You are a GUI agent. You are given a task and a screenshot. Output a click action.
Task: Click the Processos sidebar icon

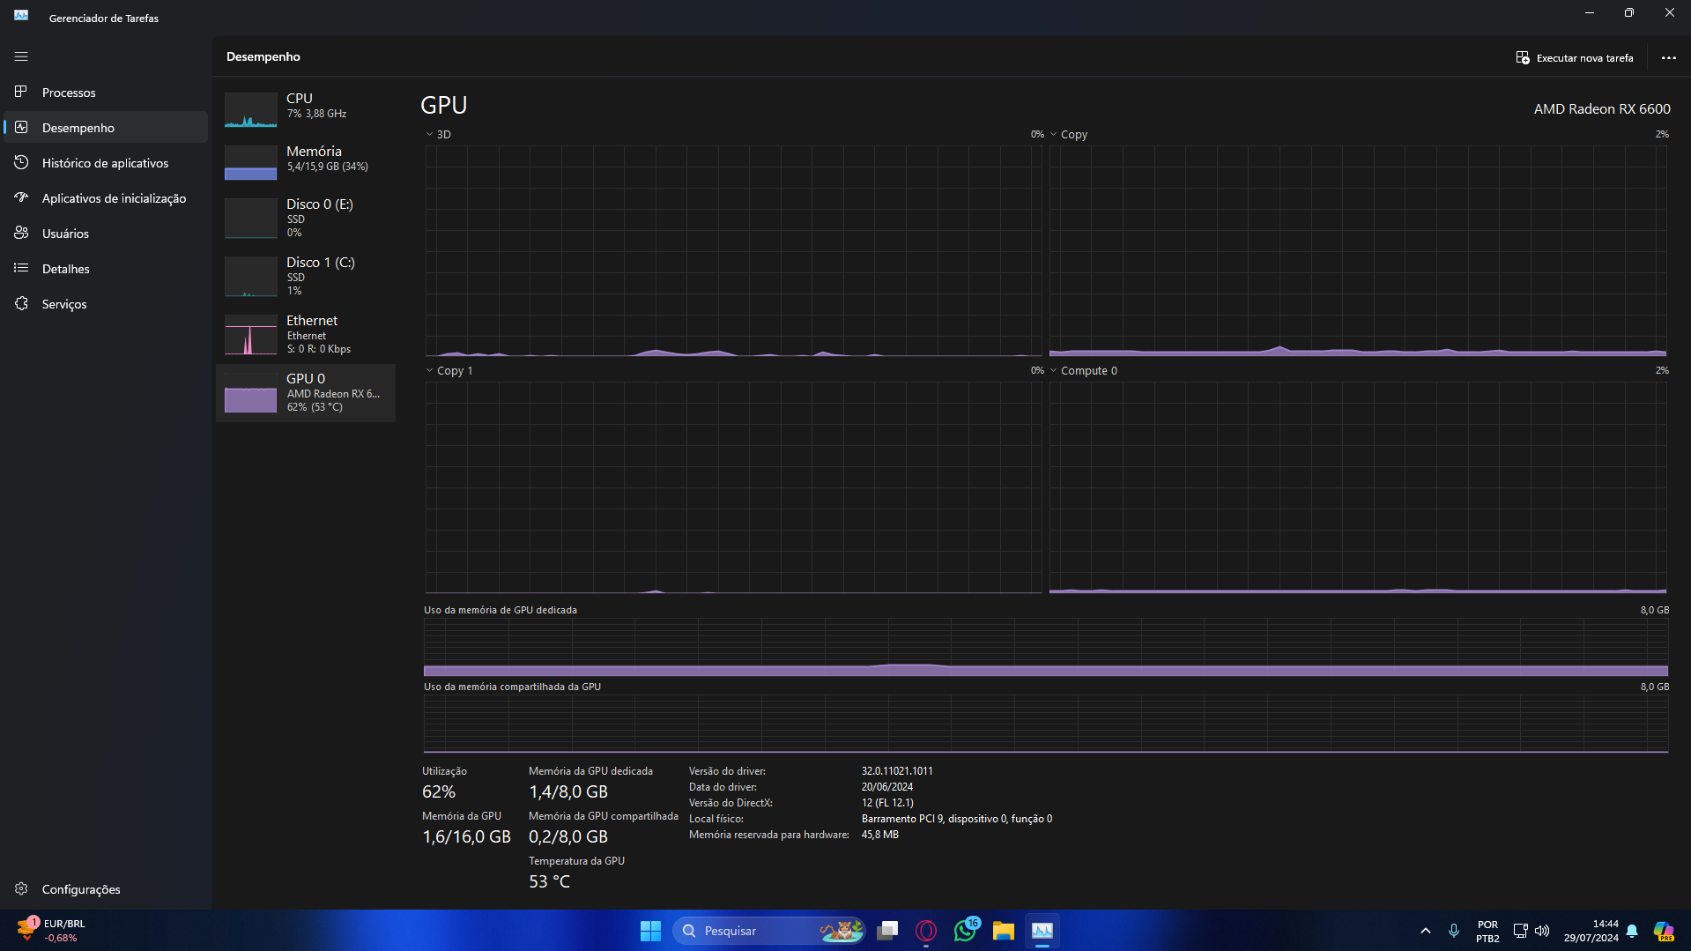[x=21, y=92]
